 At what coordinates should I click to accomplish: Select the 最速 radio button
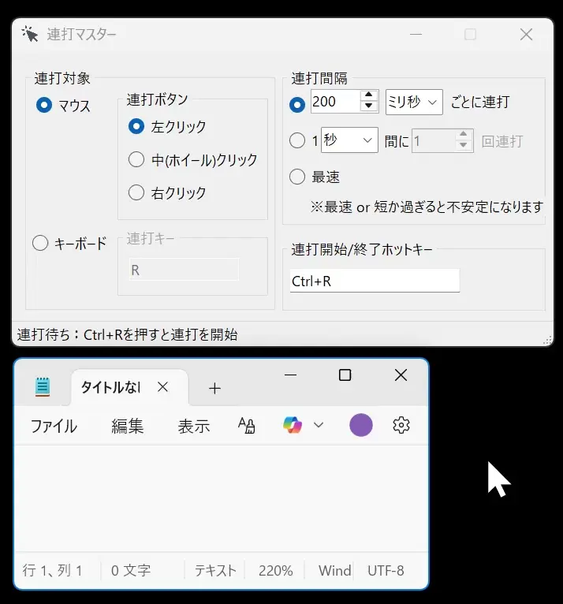point(297,177)
